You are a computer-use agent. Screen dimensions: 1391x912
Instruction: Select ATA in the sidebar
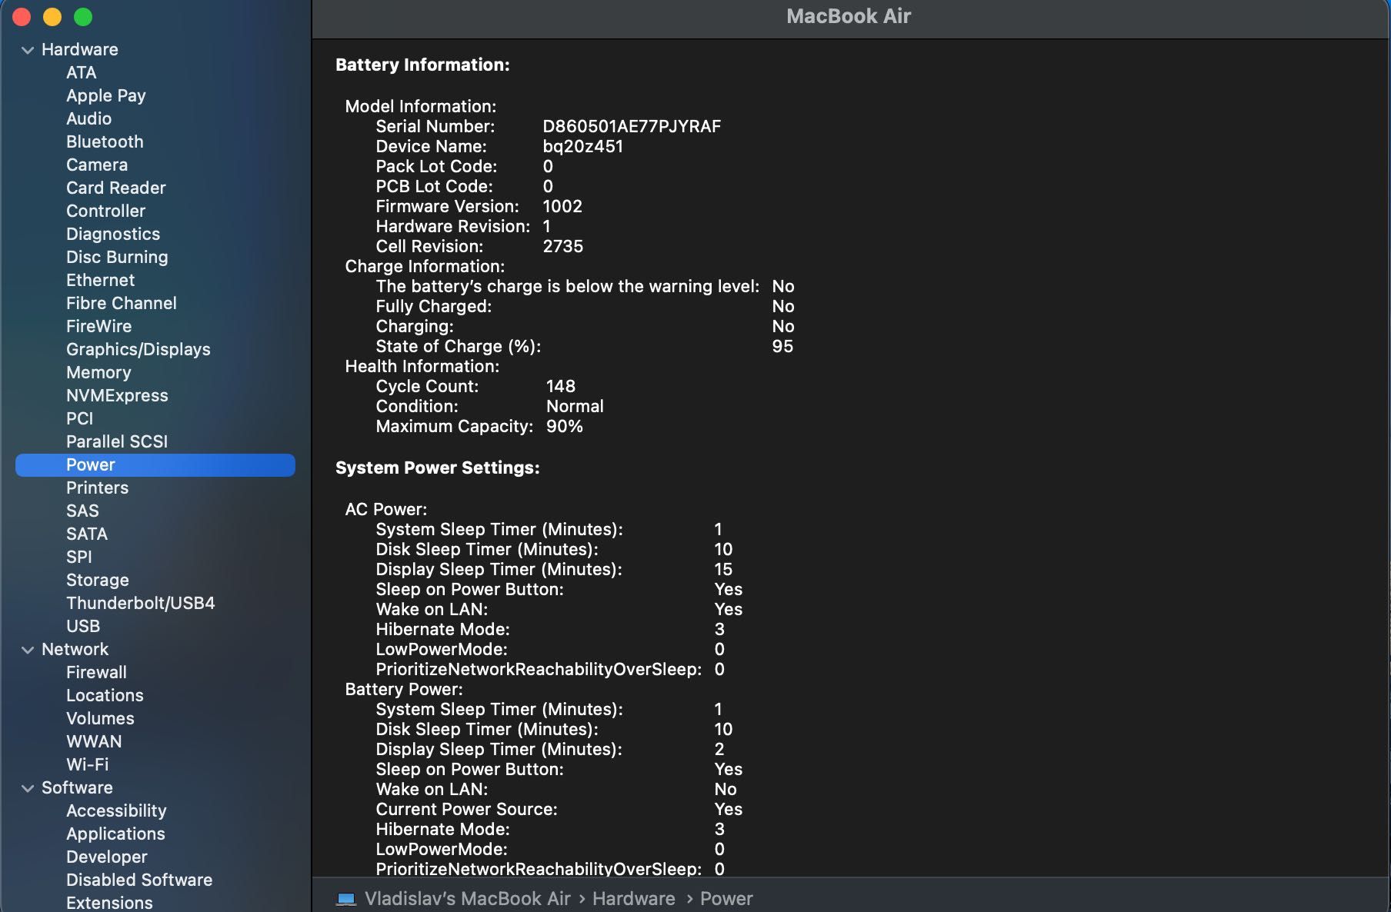82,72
